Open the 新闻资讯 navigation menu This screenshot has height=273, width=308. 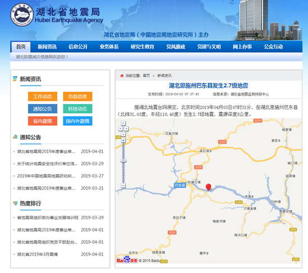point(47,46)
